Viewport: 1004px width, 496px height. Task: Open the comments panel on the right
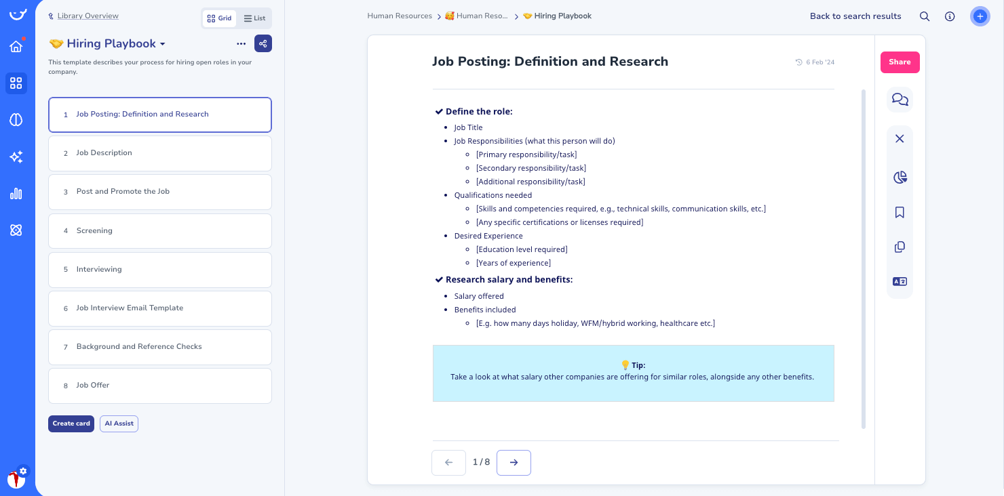pos(900,100)
